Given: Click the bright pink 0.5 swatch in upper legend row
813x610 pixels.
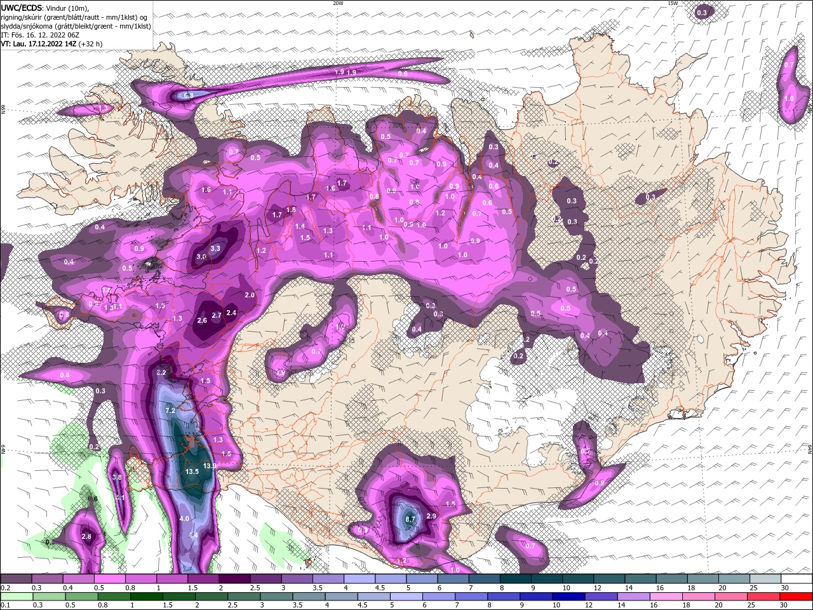Looking at the screenshot, I should pos(110,578).
